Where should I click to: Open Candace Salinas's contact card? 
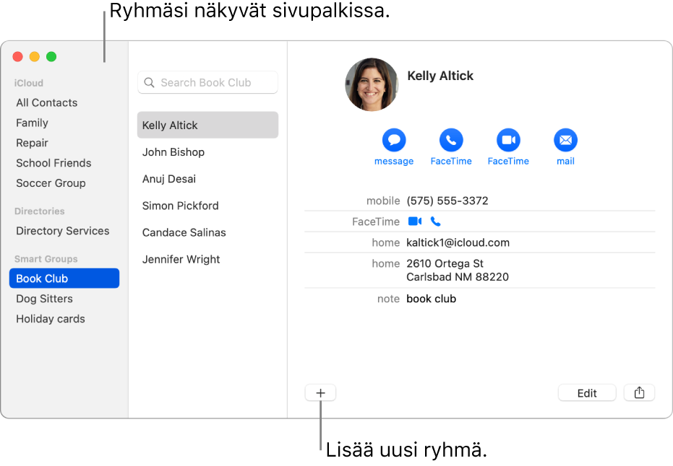(184, 232)
